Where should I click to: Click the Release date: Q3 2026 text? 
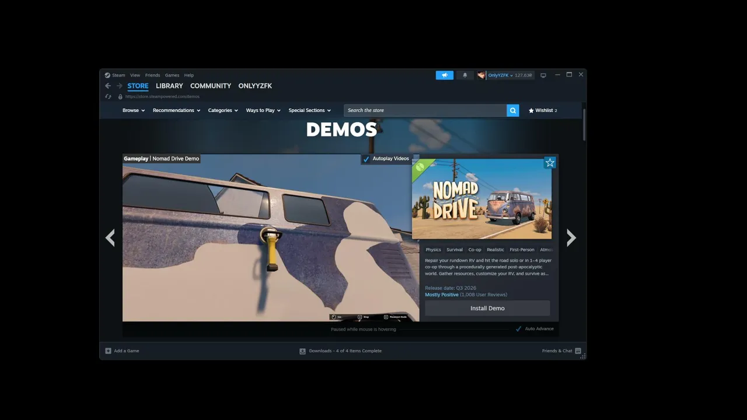[451, 288]
